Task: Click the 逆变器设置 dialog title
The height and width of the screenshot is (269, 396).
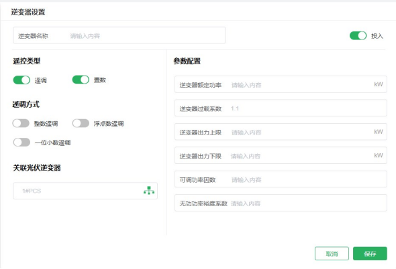Action: (x=28, y=12)
